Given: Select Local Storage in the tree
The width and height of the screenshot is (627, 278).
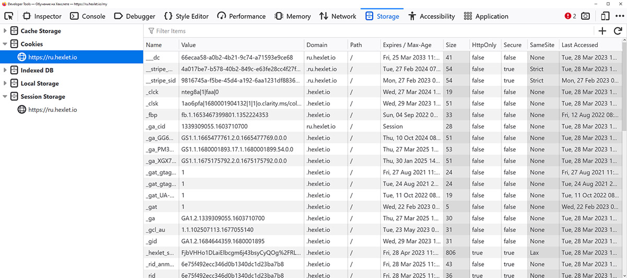Looking at the screenshot, I should pos(40,84).
